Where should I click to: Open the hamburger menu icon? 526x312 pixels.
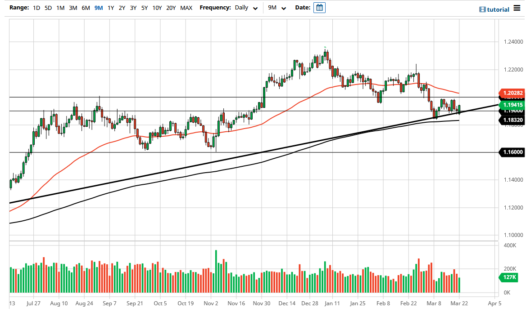tap(517, 8)
